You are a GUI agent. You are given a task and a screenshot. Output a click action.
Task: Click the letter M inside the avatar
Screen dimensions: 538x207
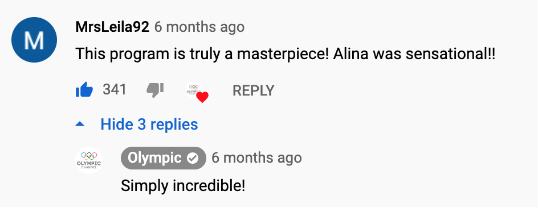point(34,41)
